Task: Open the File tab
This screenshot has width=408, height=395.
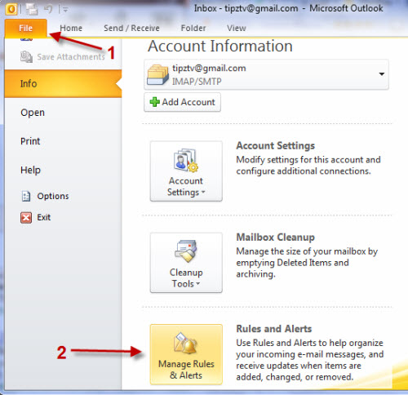Action: point(25,28)
